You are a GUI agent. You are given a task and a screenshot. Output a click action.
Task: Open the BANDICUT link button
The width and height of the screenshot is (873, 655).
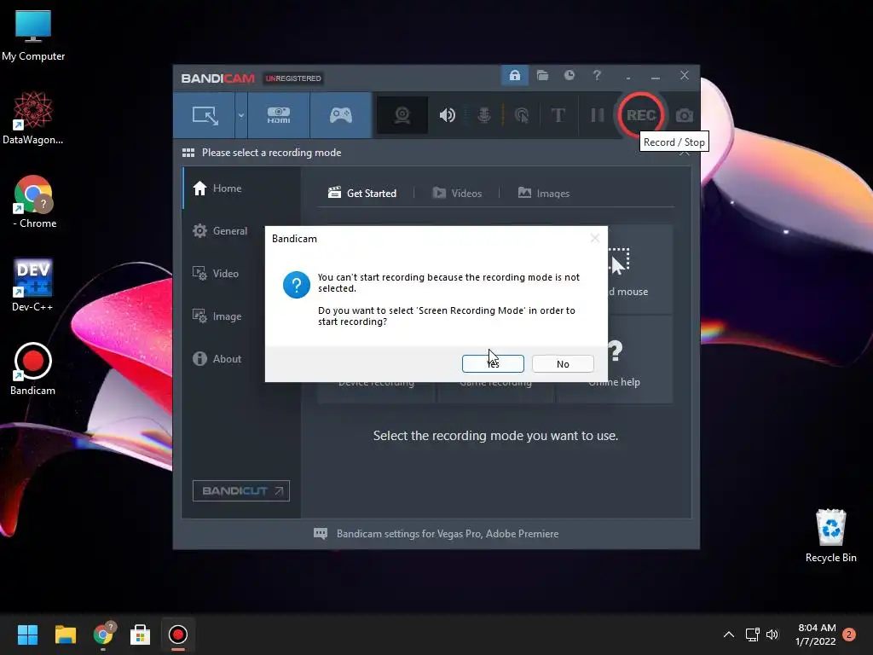pos(241,490)
